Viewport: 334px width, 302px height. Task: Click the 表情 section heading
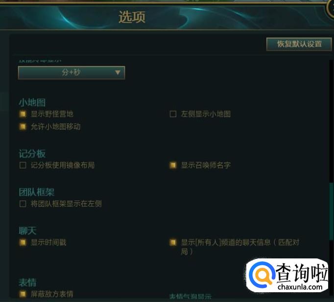28,282
